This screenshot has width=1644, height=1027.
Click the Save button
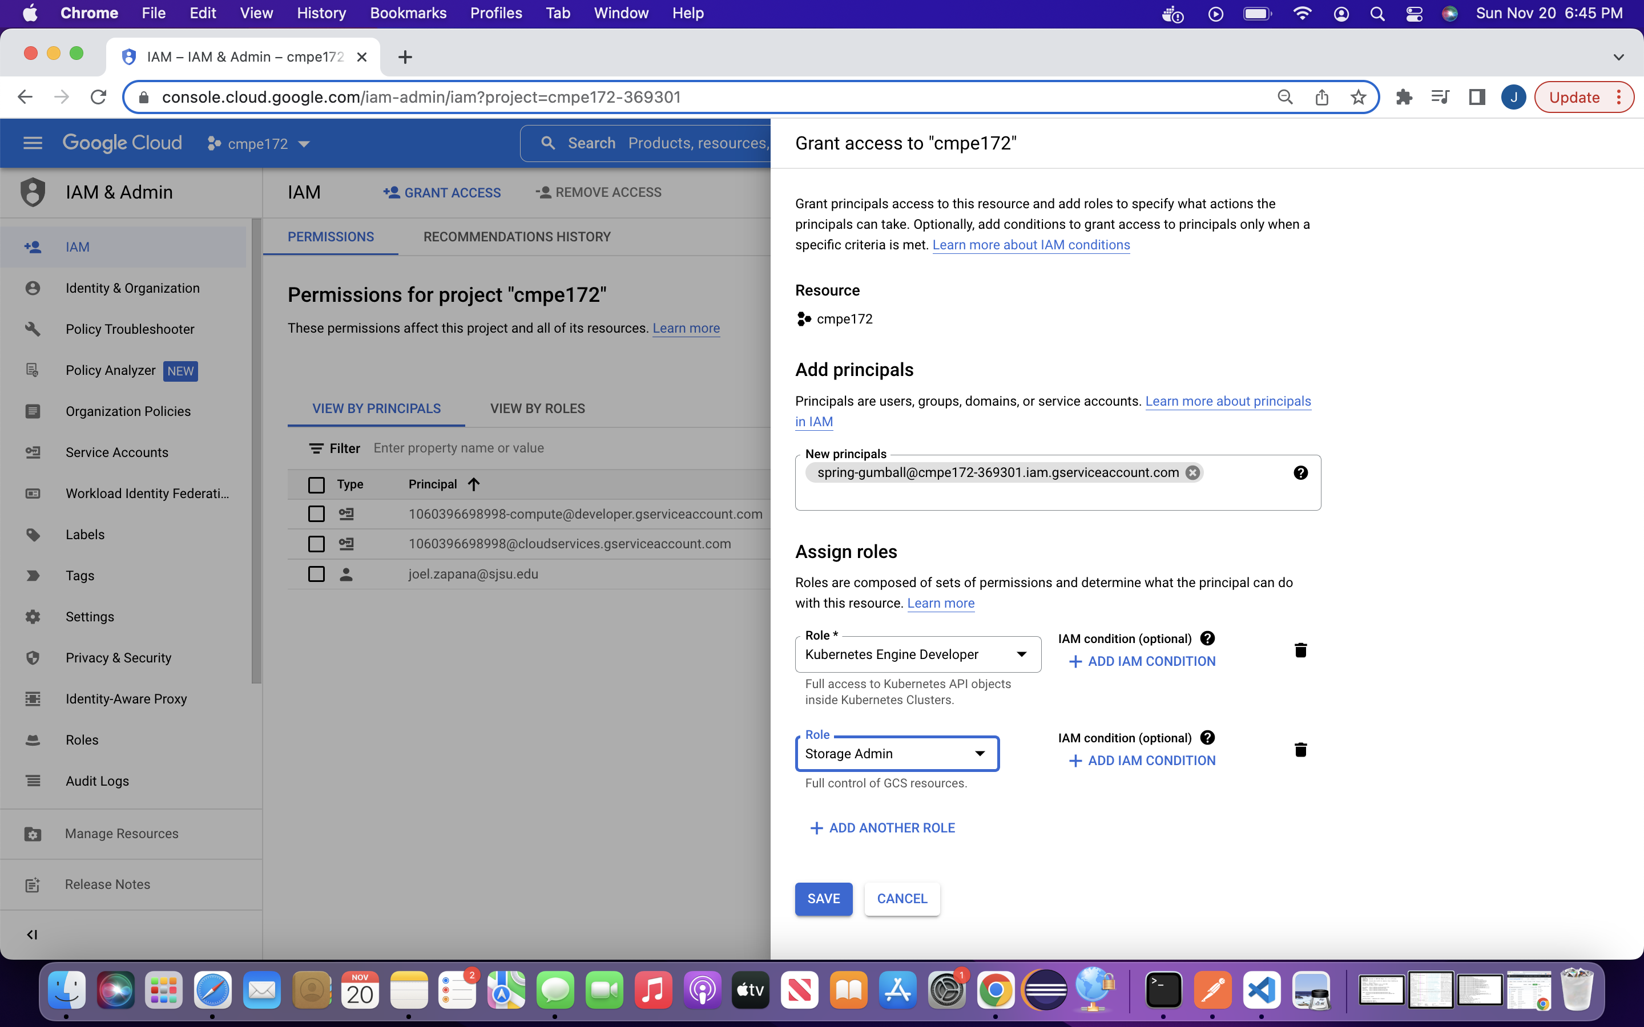click(x=823, y=899)
